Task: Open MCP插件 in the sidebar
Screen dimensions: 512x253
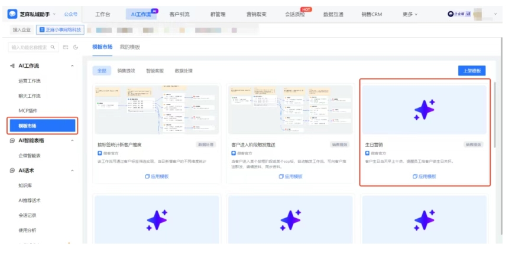Action: [28, 110]
